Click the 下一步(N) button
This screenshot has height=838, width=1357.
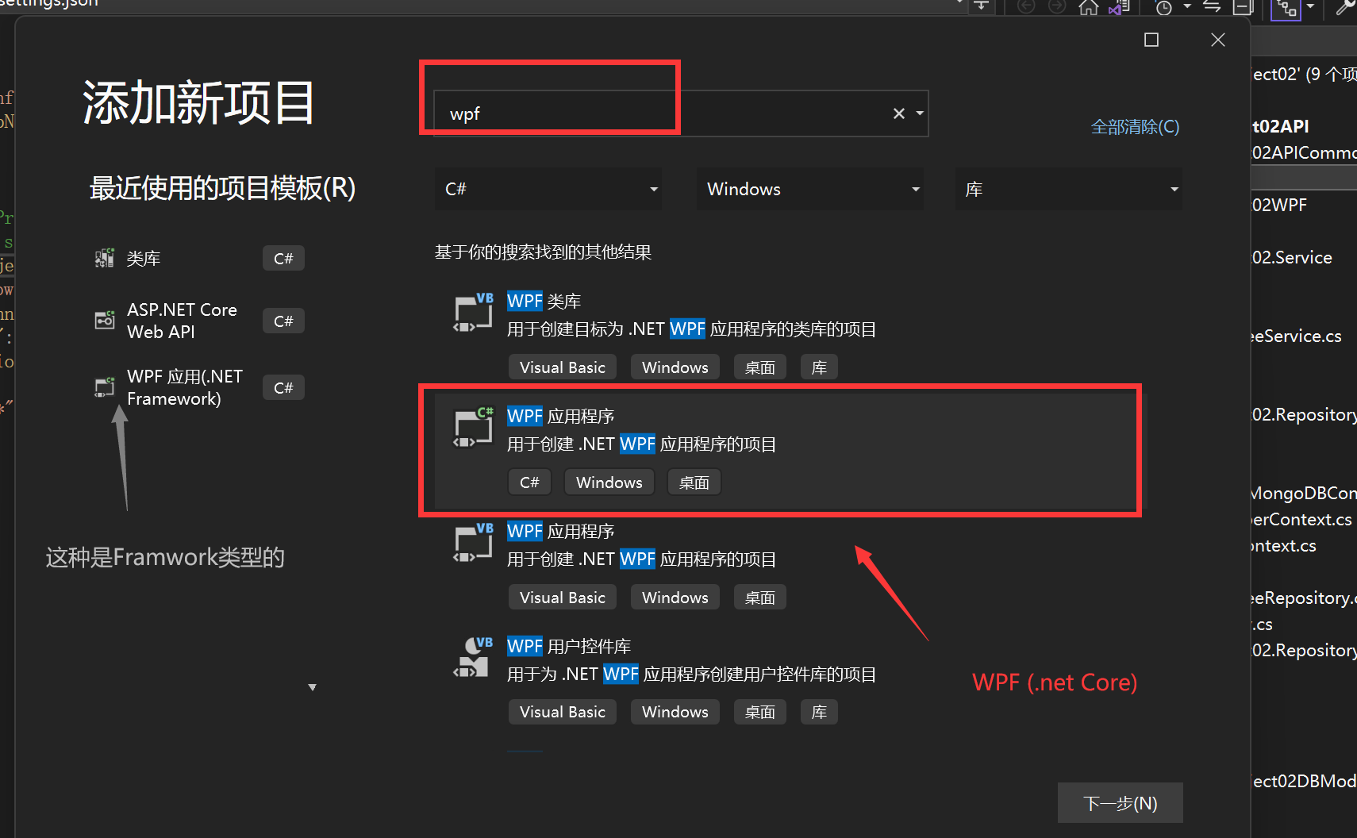(x=1120, y=803)
